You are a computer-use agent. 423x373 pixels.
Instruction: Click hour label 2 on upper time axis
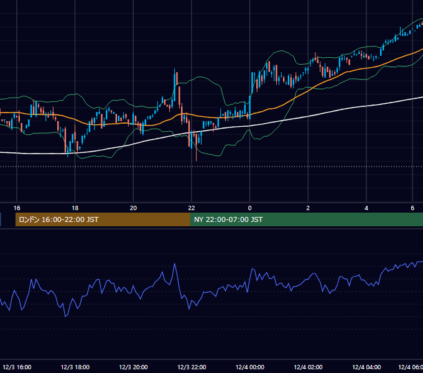[x=308, y=208]
